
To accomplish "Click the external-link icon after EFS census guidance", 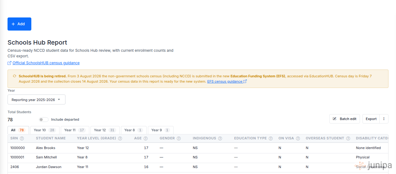I will coord(245,81).
